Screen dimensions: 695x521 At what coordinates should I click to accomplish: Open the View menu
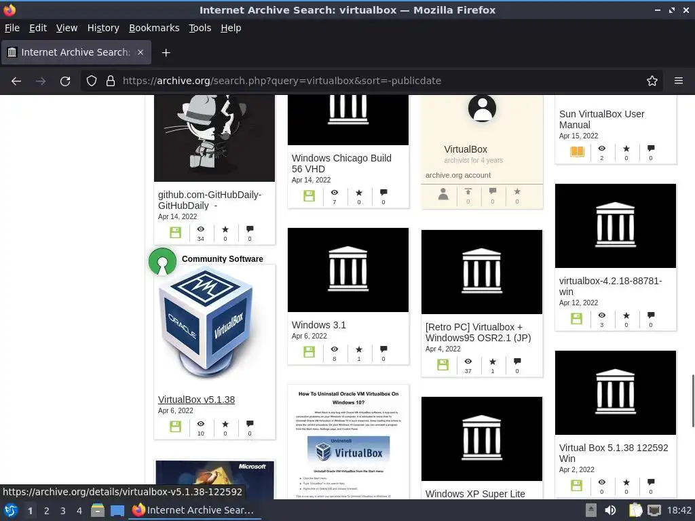click(x=67, y=28)
